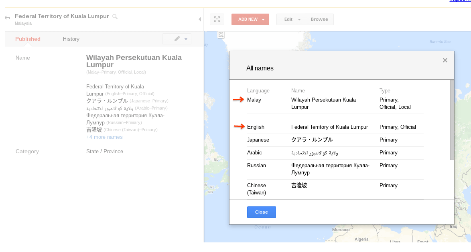
Task: Select the Published tab
Action: 28,39
